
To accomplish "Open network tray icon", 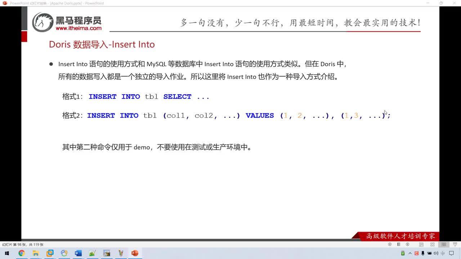I will click(x=443, y=253).
